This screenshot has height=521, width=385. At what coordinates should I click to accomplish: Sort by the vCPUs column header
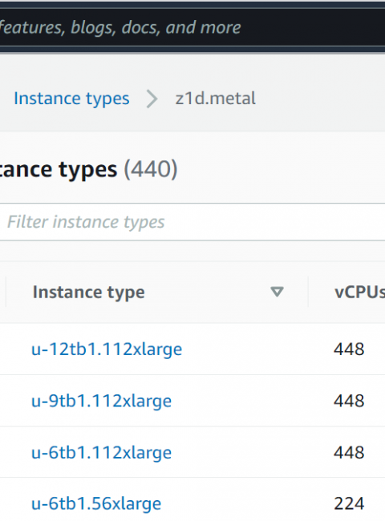tap(359, 293)
